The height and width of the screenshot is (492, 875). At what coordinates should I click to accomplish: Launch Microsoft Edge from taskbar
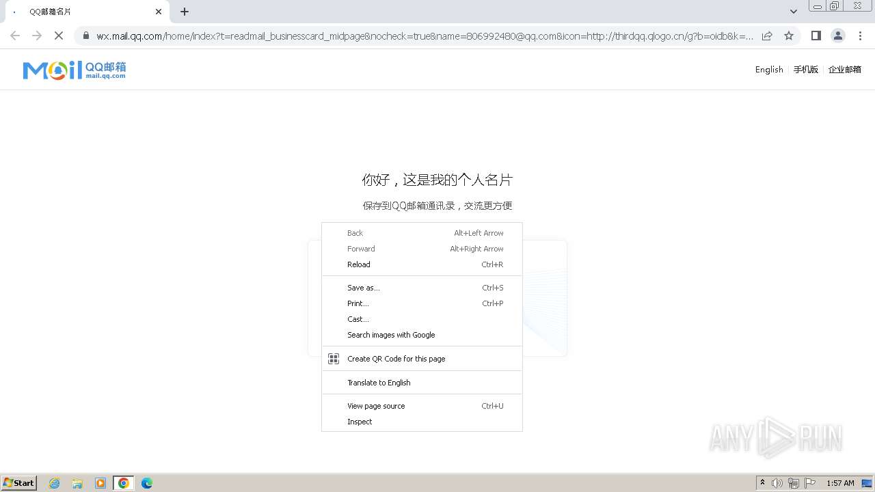point(146,483)
